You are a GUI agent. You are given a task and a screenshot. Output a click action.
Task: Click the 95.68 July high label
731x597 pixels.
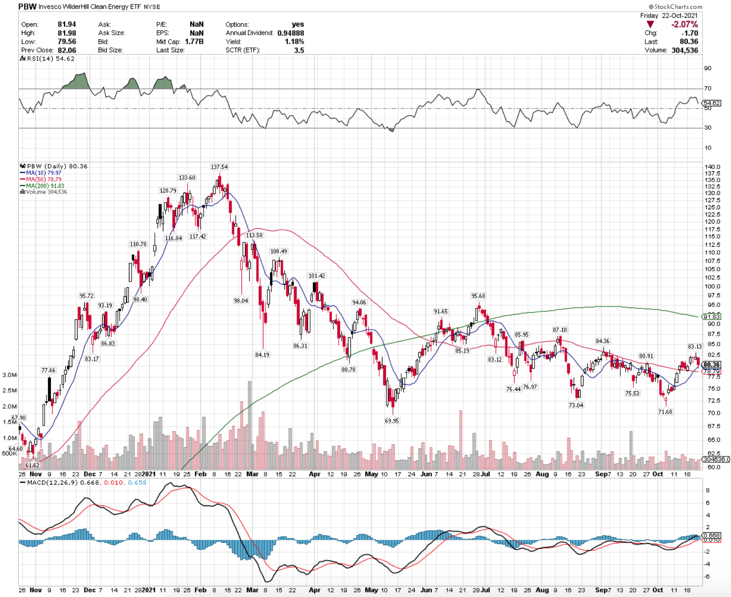tap(478, 296)
